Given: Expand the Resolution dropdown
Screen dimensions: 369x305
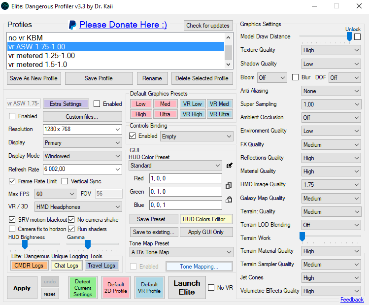Looking at the screenshot, I should pos(82,129).
